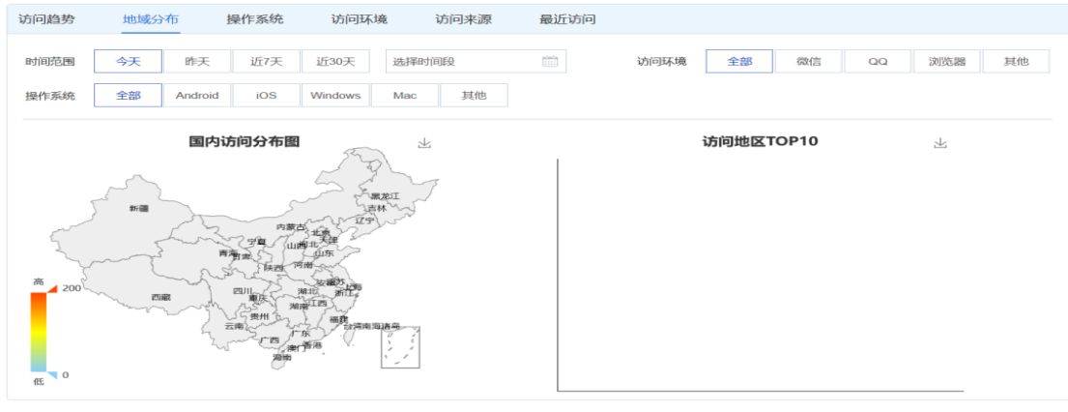
Task: Filter 访问环境 by 微信
Action: (x=809, y=61)
